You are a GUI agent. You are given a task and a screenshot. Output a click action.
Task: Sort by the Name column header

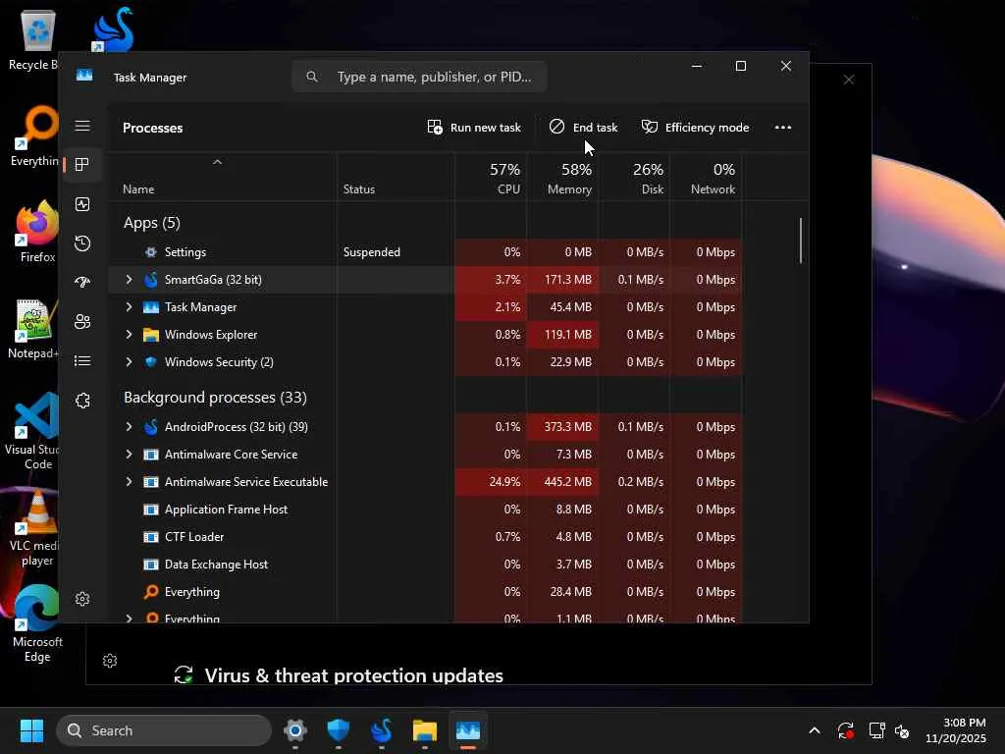[x=138, y=189]
